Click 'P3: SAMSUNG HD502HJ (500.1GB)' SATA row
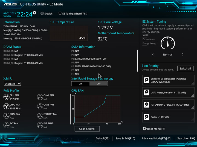Image resolution: width=197 pixels, height=147 pixels. (x=89, y=59)
